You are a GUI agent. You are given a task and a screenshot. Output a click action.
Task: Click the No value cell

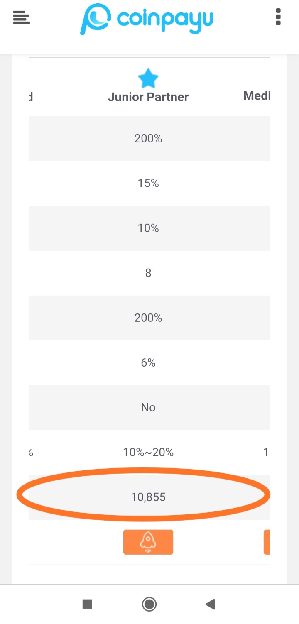(x=148, y=407)
